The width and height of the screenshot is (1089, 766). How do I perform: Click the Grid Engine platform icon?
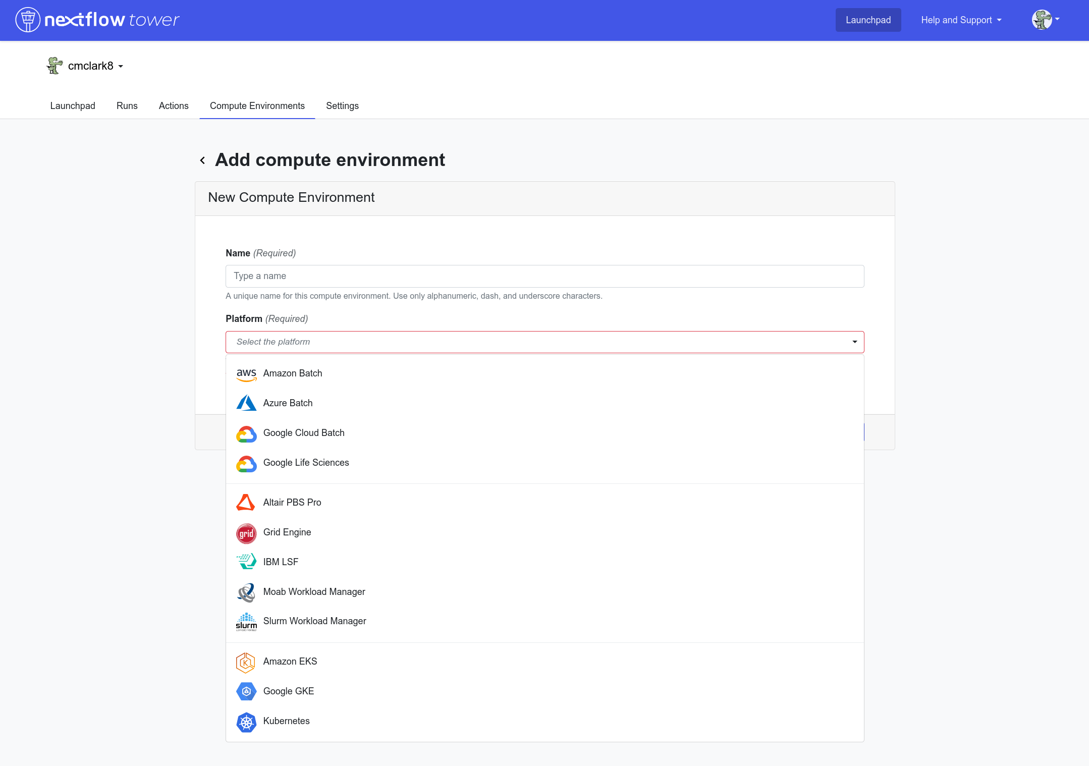pos(246,532)
